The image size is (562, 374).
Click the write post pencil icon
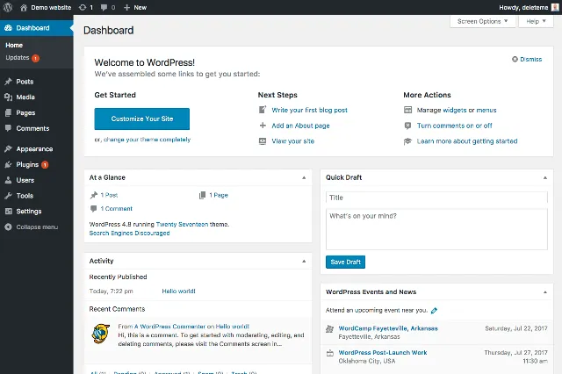pyautogui.click(x=263, y=110)
